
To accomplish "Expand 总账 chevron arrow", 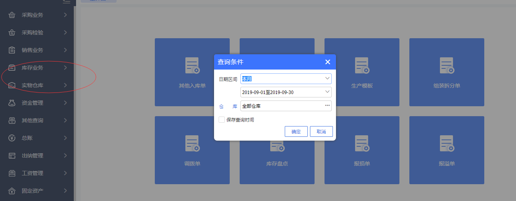I will (66, 138).
